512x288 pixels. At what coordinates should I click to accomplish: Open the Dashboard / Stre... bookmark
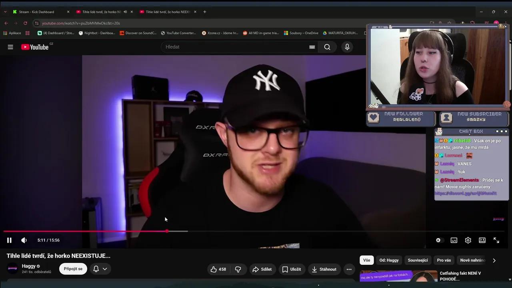pos(56,33)
